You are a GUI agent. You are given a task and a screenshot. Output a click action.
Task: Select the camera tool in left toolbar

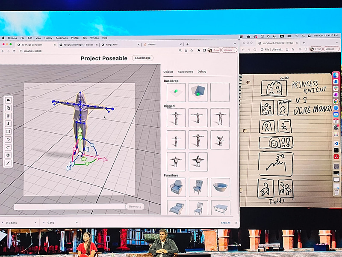point(8,100)
